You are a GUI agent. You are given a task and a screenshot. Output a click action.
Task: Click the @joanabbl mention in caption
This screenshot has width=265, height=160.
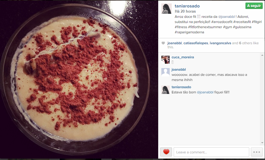coord(227,17)
